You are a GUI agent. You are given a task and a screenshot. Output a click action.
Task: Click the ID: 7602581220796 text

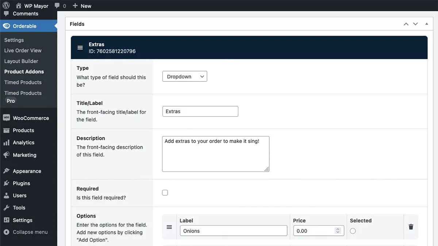(x=112, y=51)
